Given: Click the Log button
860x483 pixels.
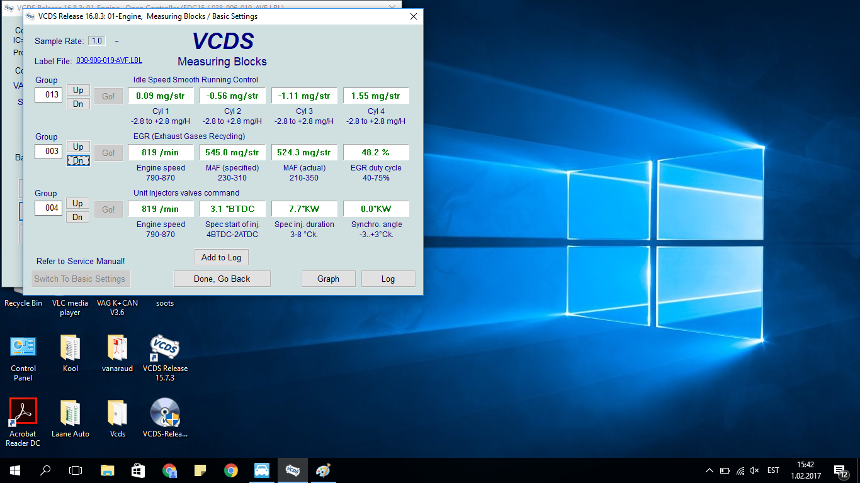Looking at the screenshot, I should coord(388,279).
